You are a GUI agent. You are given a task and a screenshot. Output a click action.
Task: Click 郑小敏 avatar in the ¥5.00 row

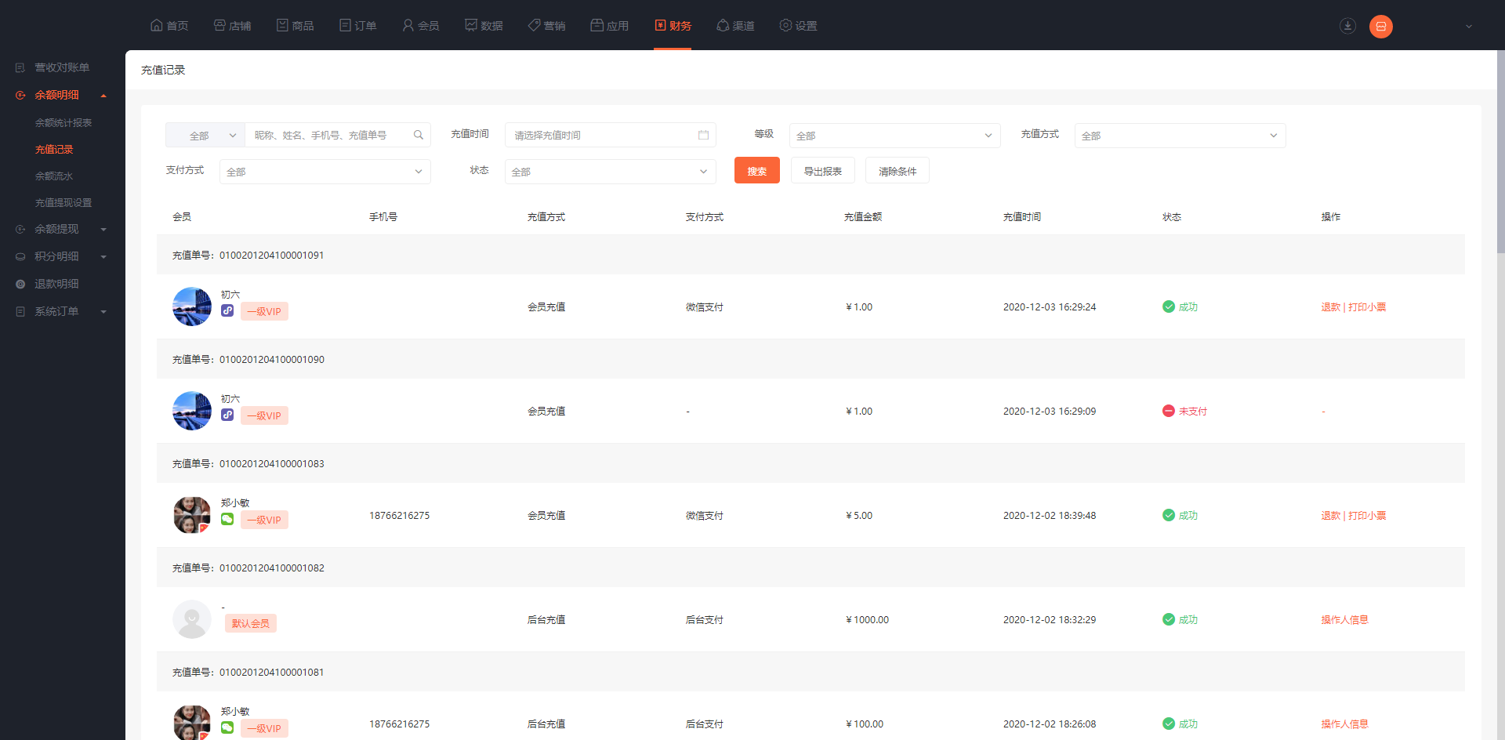coord(192,515)
